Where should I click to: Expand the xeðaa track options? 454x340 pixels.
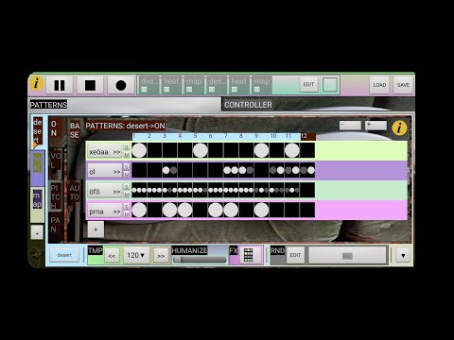pyautogui.click(x=117, y=152)
